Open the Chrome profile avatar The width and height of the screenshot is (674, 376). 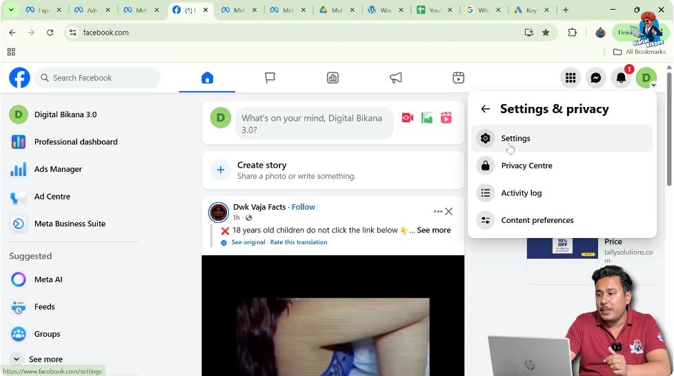[x=600, y=32]
